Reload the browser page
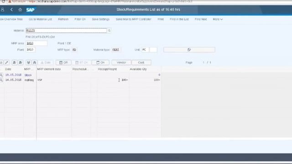Screen dimensions: 292x164 [x=3, y=1]
